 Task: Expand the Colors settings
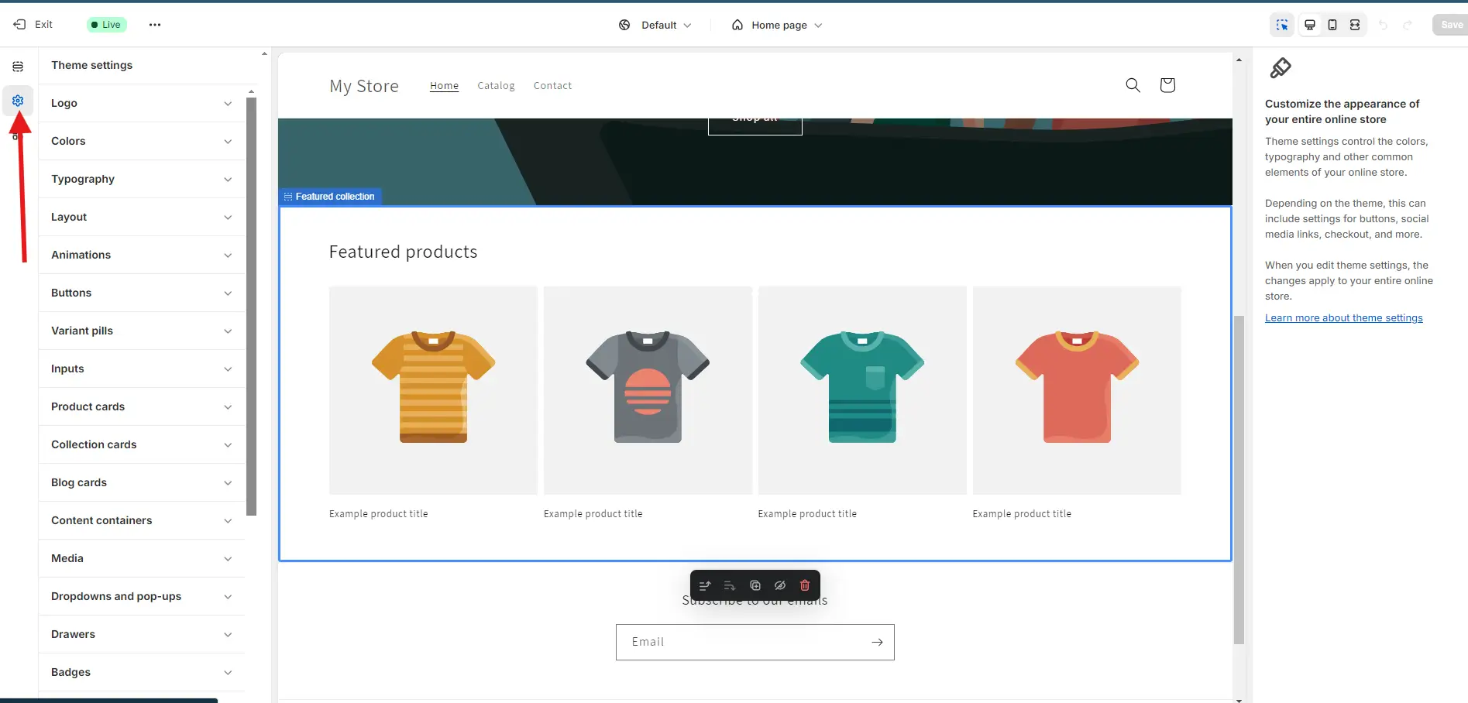(x=142, y=141)
